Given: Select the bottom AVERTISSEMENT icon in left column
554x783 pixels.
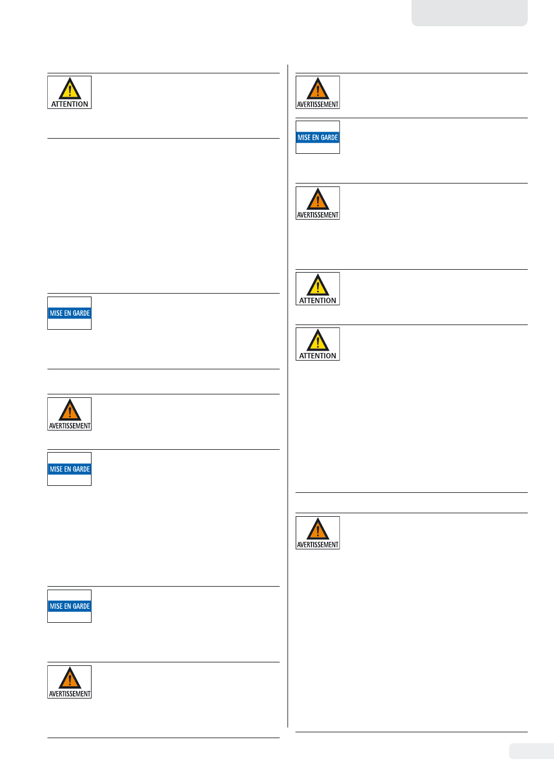Looking at the screenshot, I should click(69, 682).
